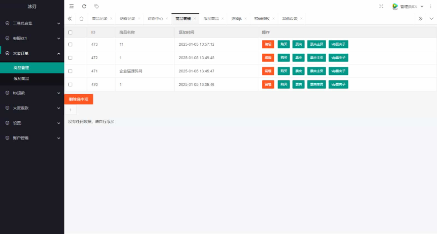Collapse the 大麦订单 sidebar section

point(32,53)
